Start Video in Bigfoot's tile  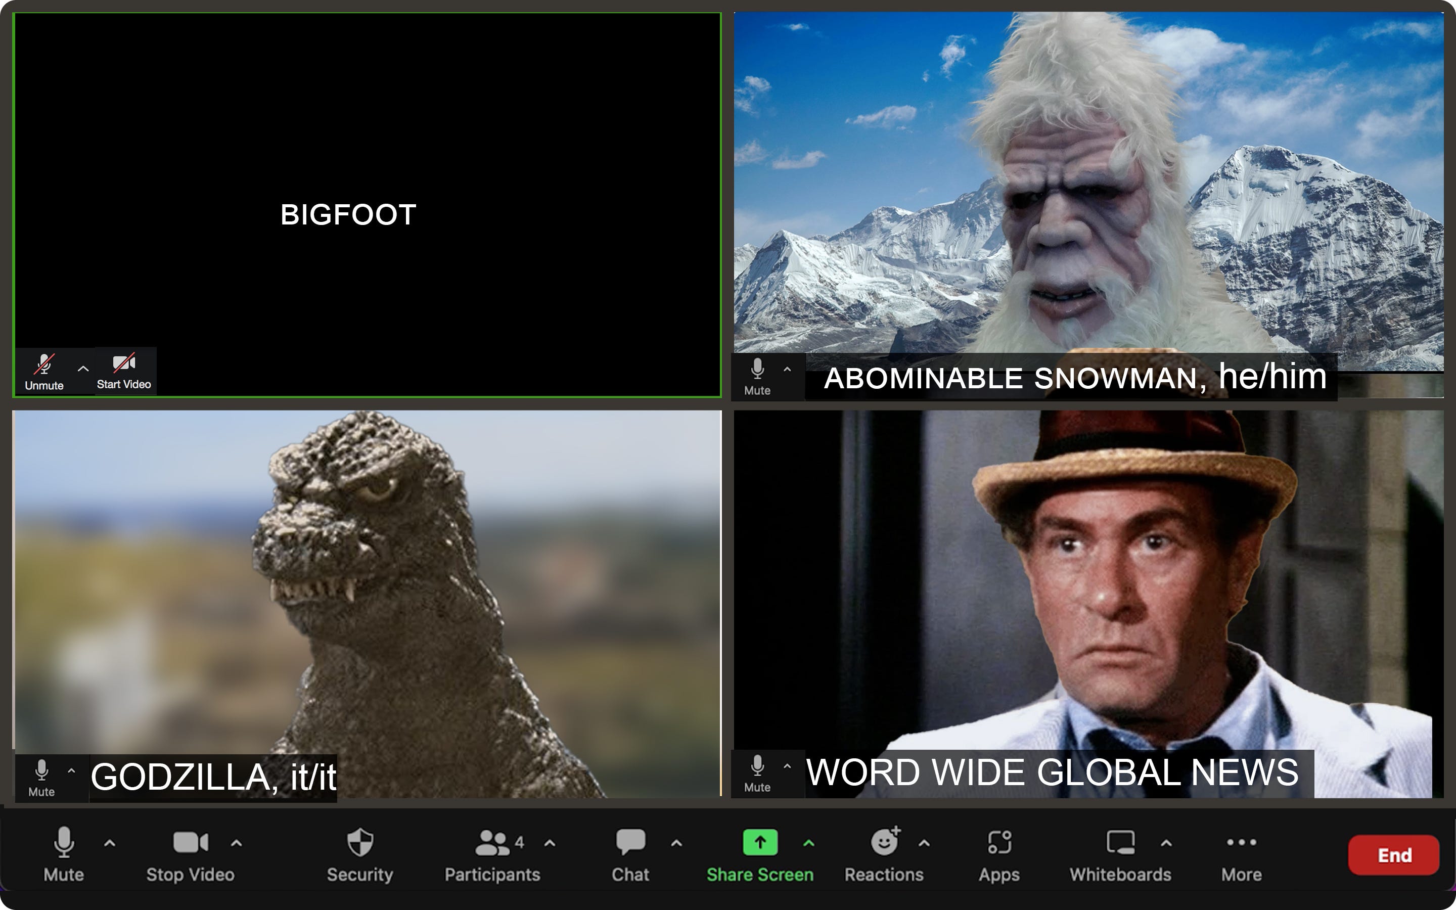[x=124, y=372]
